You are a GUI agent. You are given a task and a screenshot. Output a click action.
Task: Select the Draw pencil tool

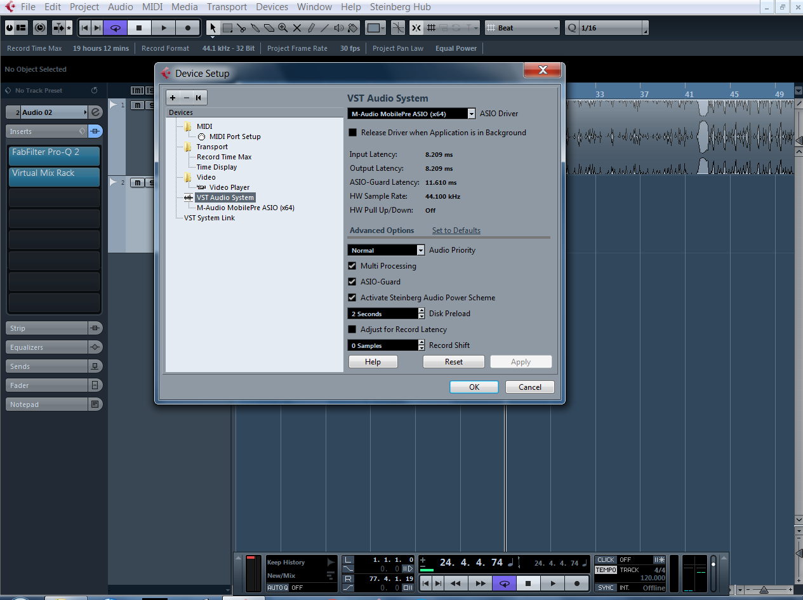[x=311, y=28]
